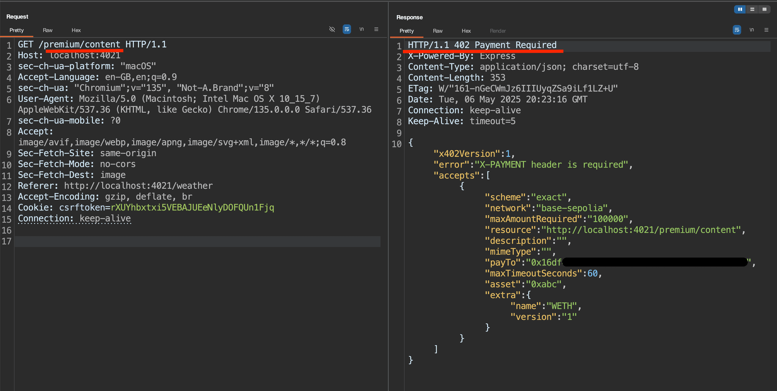Toggle word wrap icon in Response pane
The width and height of the screenshot is (777, 391).
click(737, 30)
